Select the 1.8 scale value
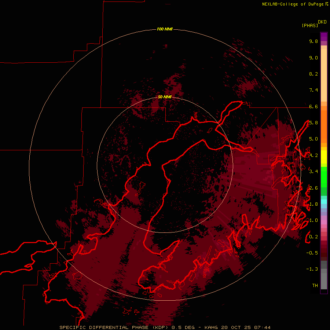330x330 pixels. click(x=313, y=204)
